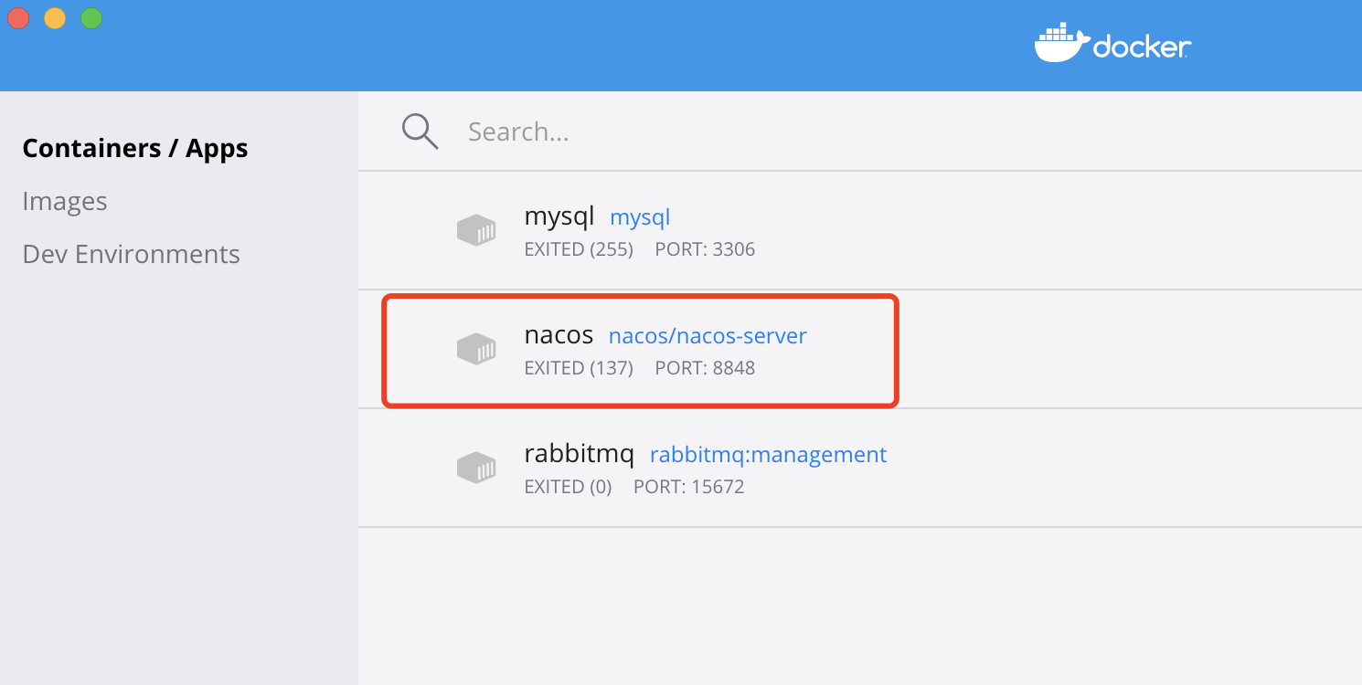Click the rabbitmq container icon
The image size is (1362, 685).
click(x=476, y=468)
